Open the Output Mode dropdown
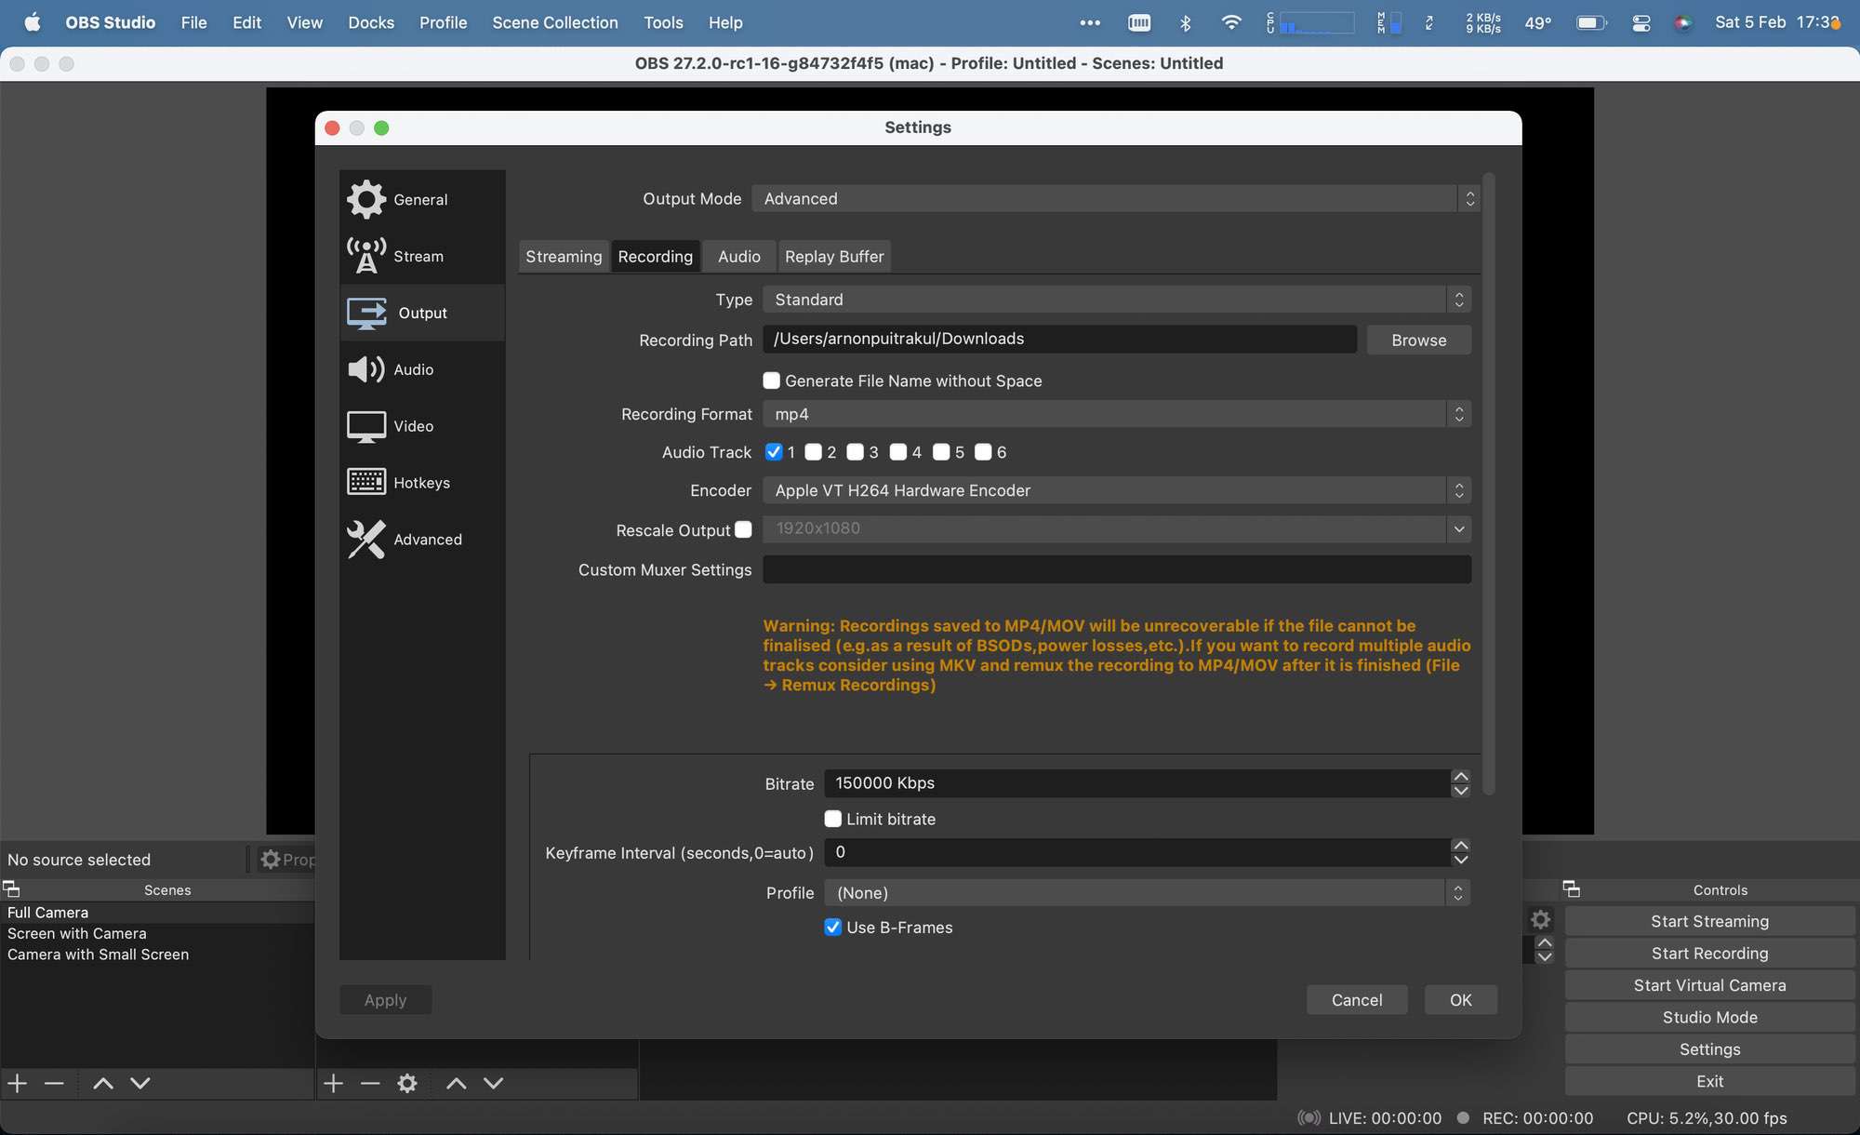This screenshot has height=1135, width=1860. (1115, 198)
